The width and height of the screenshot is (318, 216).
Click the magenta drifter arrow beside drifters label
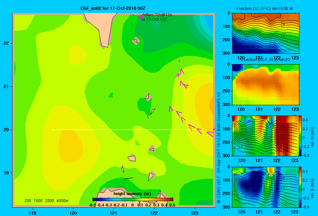pos(140,17)
